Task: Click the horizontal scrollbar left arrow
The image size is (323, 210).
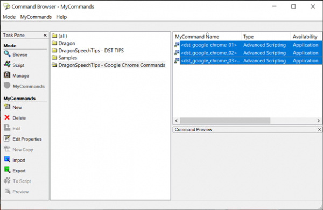Action: point(177,121)
